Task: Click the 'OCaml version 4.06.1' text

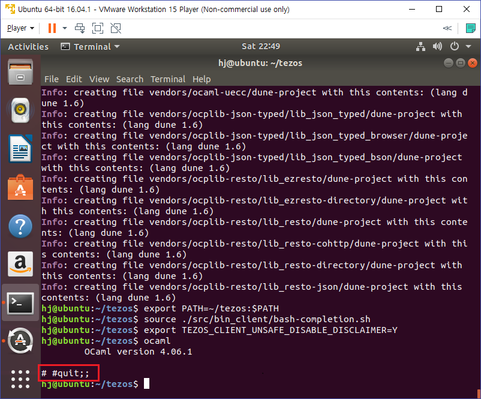Action: 139,352
